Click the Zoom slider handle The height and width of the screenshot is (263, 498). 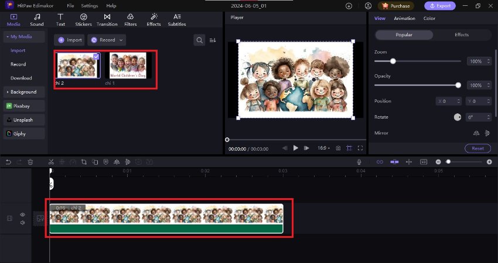[x=393, y=61]
